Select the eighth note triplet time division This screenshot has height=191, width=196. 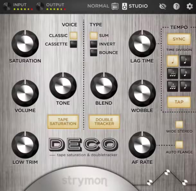(173, 74)
